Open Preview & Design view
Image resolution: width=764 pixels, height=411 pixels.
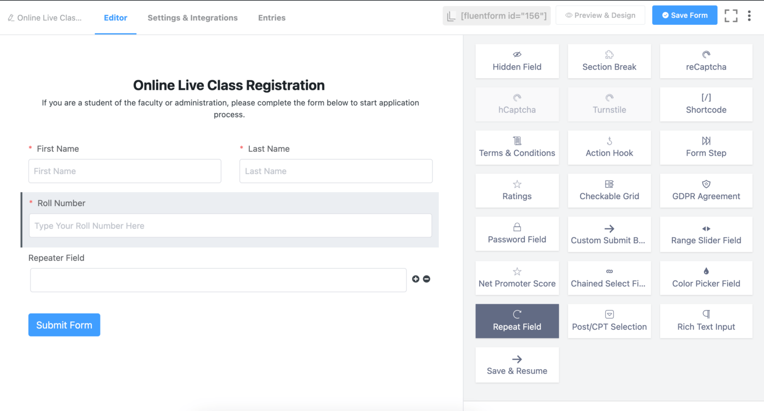click(x=600, y=15)
